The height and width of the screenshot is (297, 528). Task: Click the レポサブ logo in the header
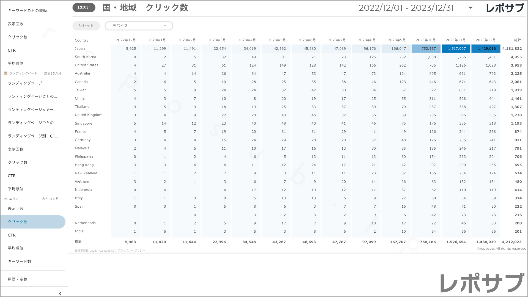tap(505, 8)
